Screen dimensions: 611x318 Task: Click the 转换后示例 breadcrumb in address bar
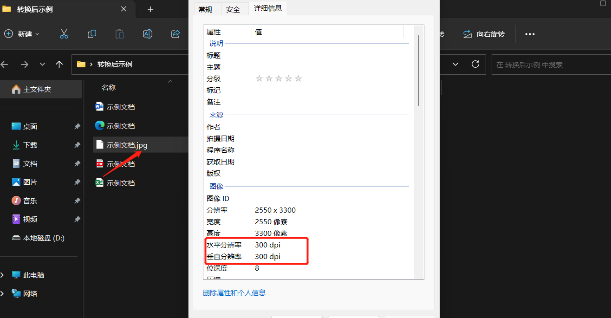click(x=115, y=65)
